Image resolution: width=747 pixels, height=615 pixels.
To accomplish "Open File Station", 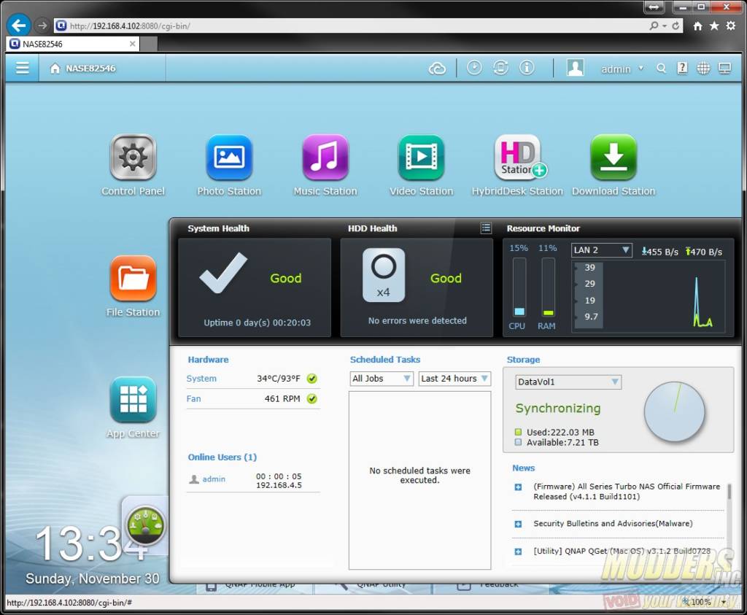I will [x=133, y=278].
